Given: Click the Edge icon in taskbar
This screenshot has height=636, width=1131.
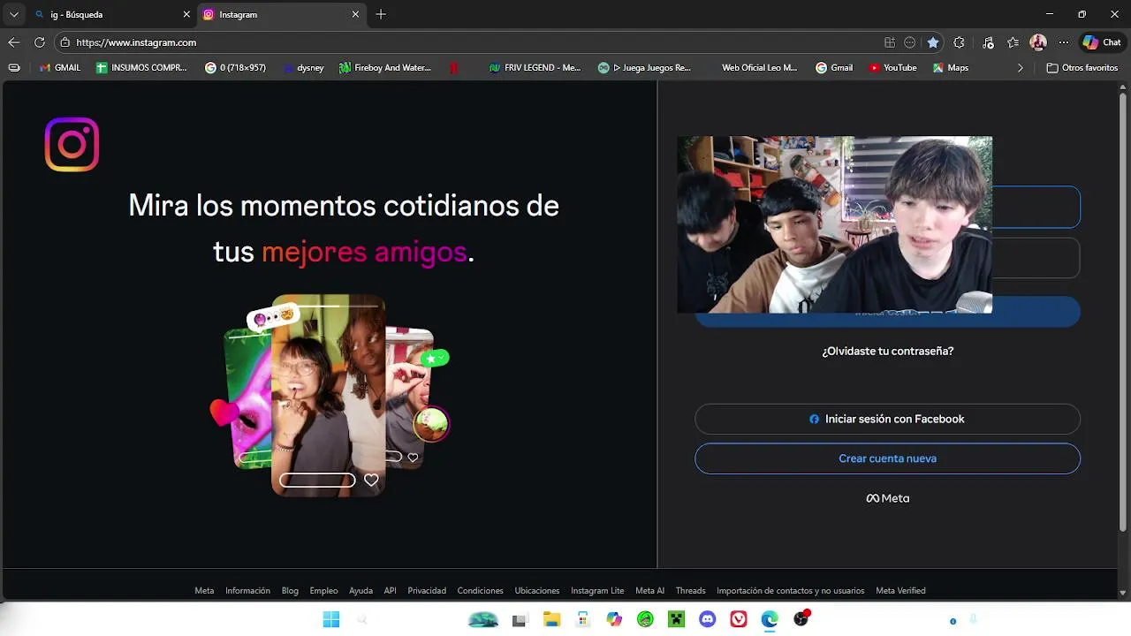Looking at the screenshot, I should click(x=770, y=620).
